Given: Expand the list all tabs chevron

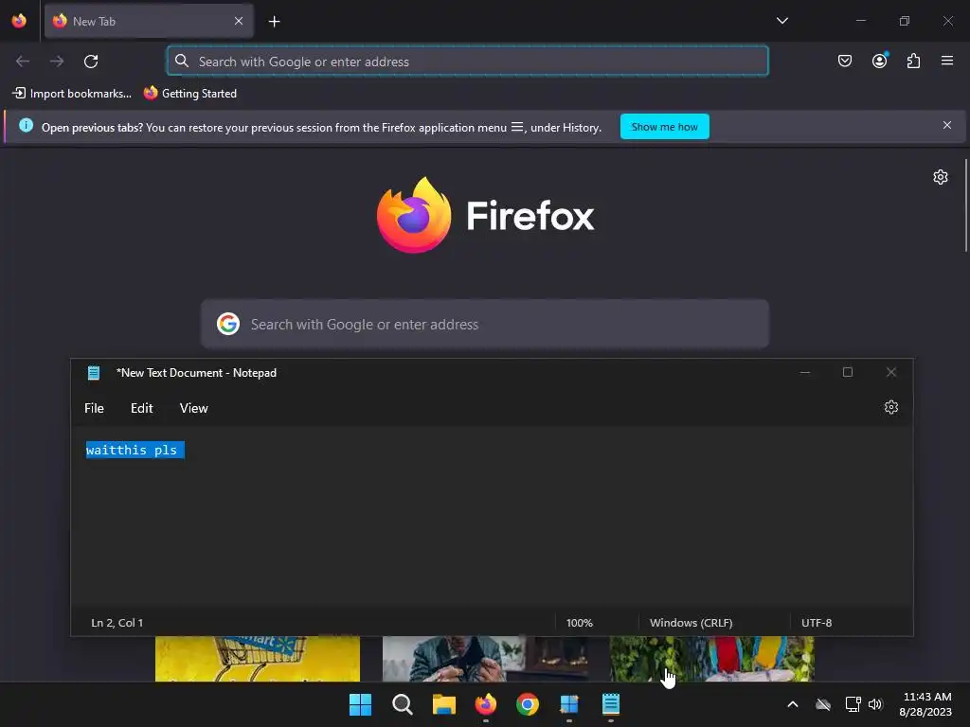Looking at the screenshot, I should (x=781, y=21).
